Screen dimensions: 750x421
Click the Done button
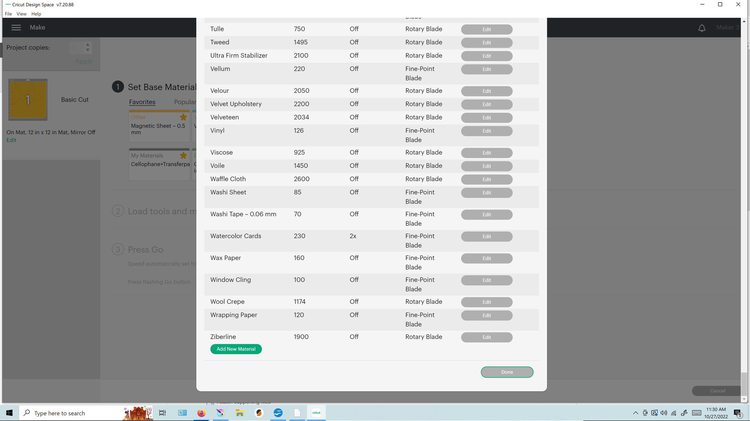pos(507,372)
